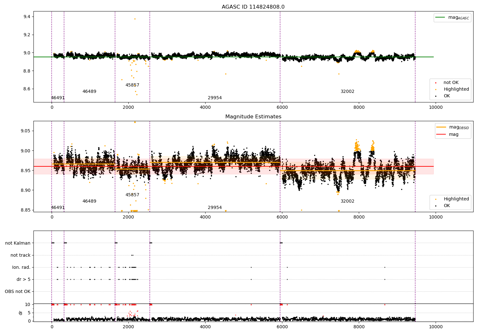Click the 8.8 y-axis tick label
Screen dimensions: 478x334
click(27, 71)
